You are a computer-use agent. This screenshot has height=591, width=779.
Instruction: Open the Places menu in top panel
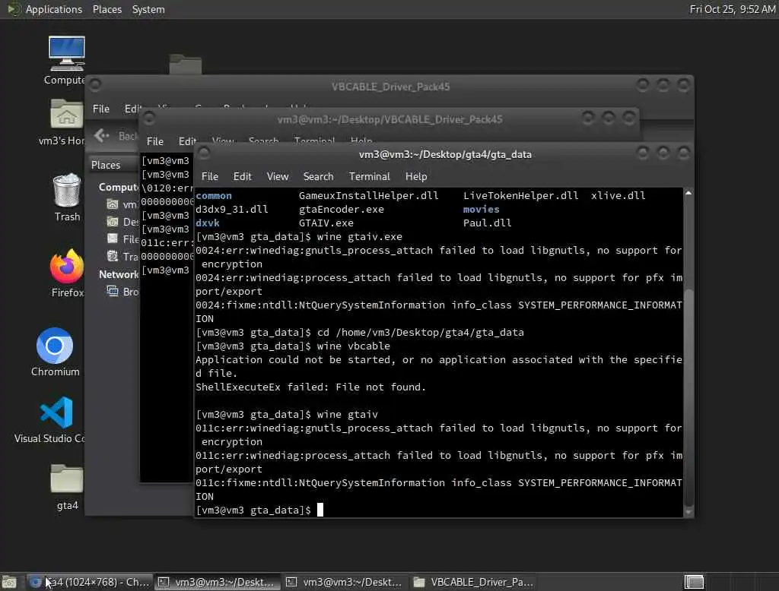coord(107,9)
